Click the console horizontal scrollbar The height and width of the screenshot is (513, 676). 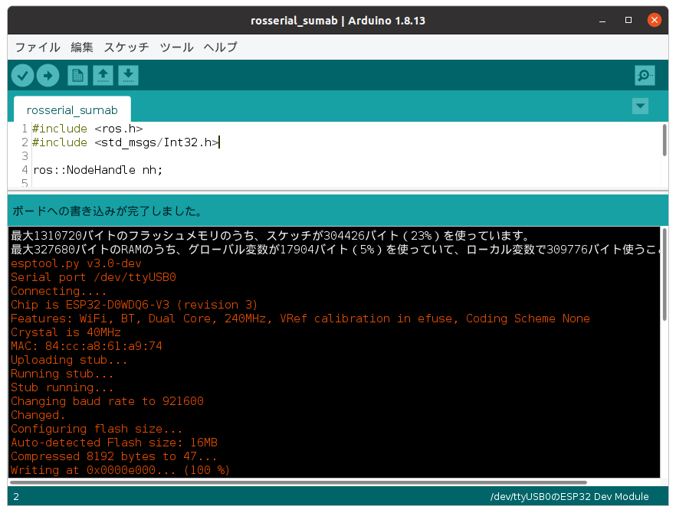(x=298, y=482)
